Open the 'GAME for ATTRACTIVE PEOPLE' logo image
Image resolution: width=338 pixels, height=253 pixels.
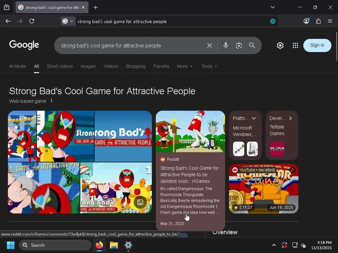[123, 136]
